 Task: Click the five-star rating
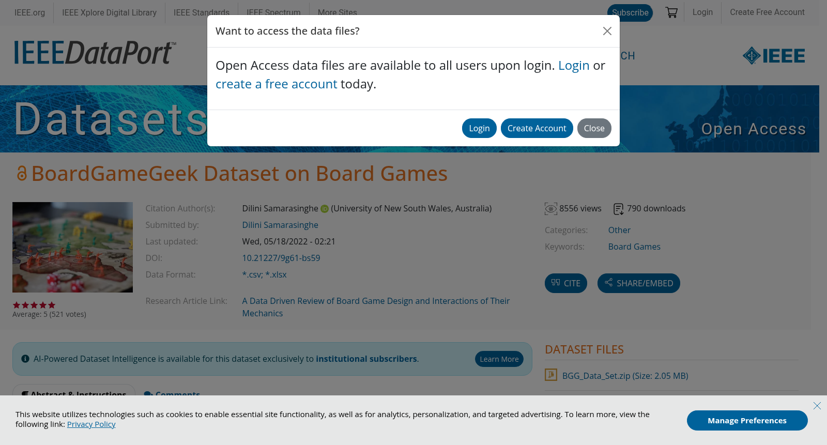click(34, 305)
